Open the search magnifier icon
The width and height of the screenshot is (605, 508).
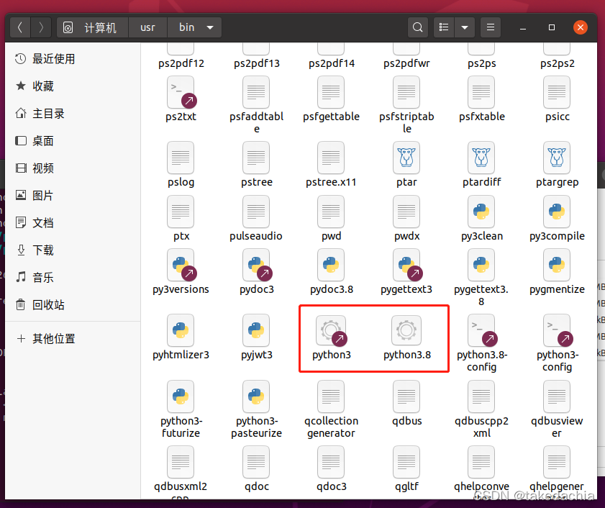(417, 27)
